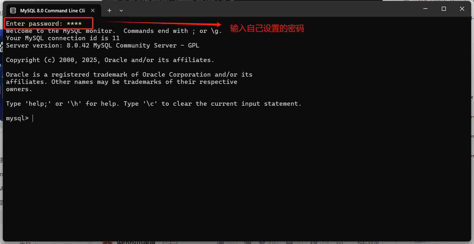The image size is (474, 244).
Task: Close the MySQL tab with its X
Action: click(92, 10)
